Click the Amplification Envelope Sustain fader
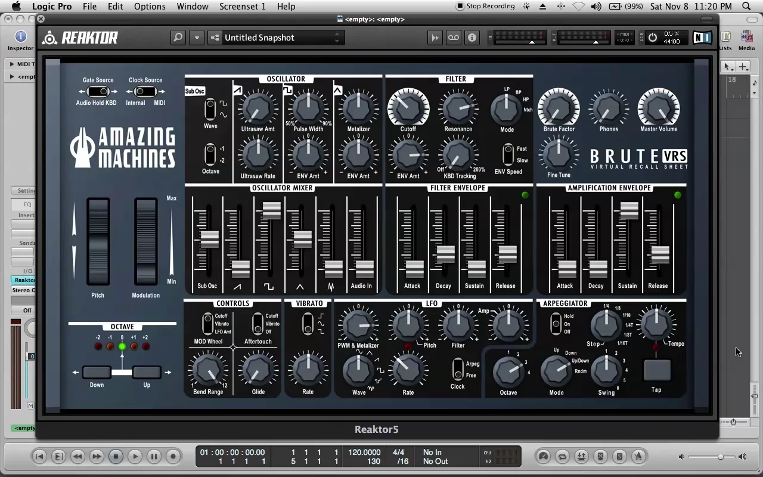 coord(629,210)
